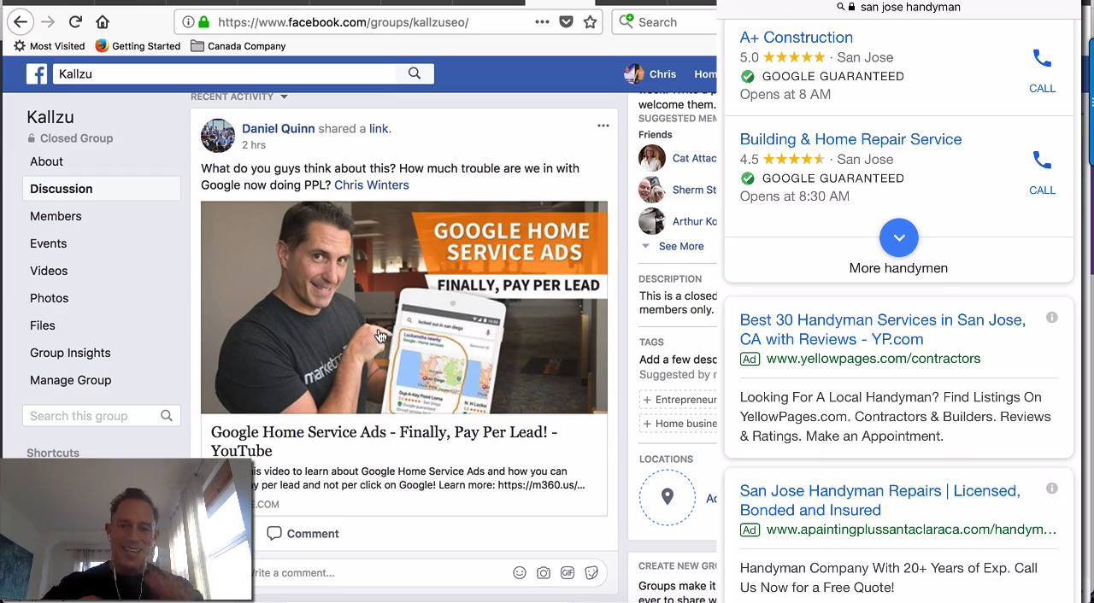Open the page actions three-dot menu
Viewport: 1094px width, 603px height.
tap(542, 21)
